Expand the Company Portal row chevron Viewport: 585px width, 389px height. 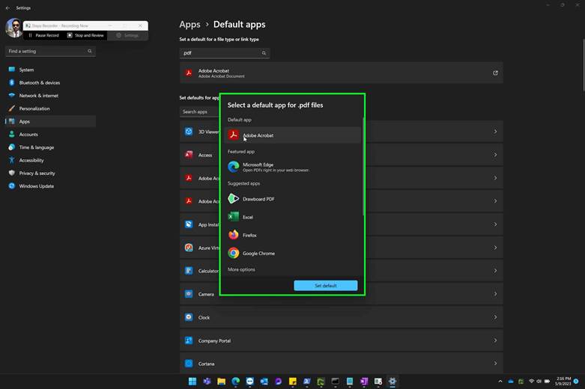(495, 340)
